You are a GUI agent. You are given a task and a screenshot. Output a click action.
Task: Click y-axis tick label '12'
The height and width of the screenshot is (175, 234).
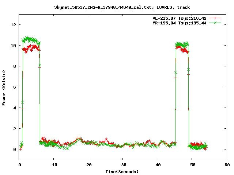(13, 25)
